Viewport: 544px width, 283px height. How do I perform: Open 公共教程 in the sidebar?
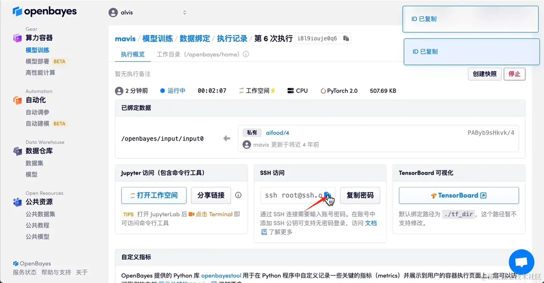(37, 225)
